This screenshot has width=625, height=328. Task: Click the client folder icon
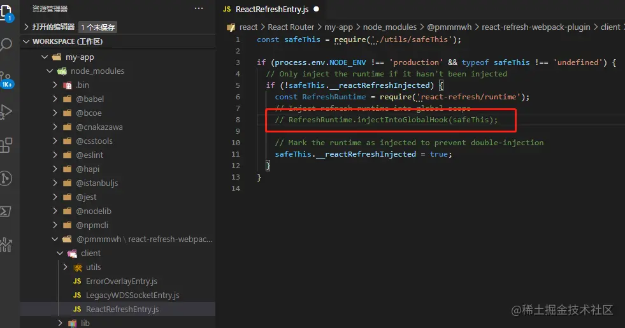click(x=72, y=253)
